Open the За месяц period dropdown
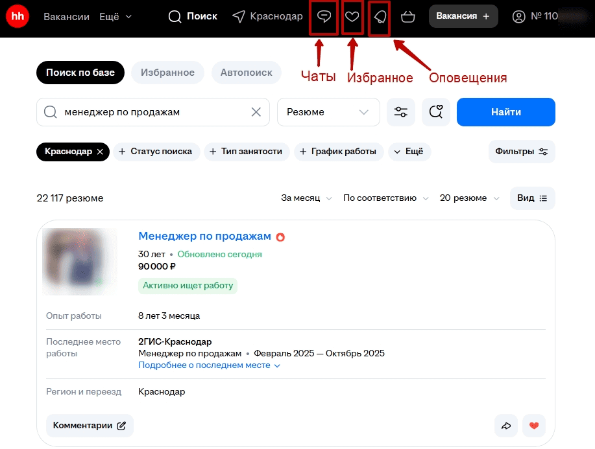 306,198
